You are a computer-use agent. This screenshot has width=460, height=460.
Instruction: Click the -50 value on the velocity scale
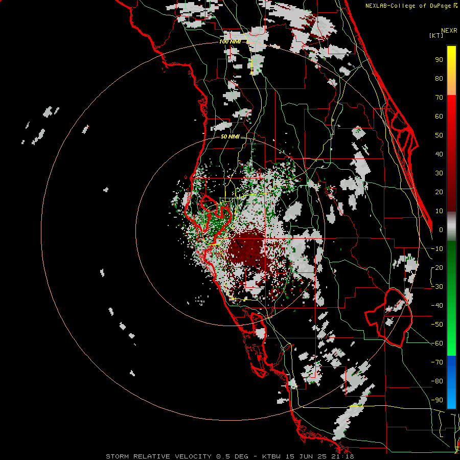[x=438, y=325]
